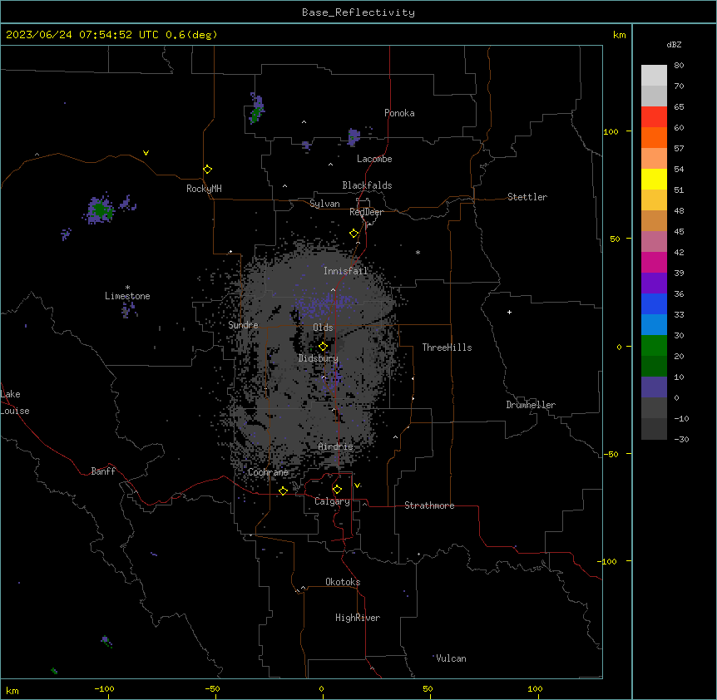This screenshot has height=700, width=717.
Task: Click the Ponoka city label
Action: pyautogui.click(x=399, y=113)
